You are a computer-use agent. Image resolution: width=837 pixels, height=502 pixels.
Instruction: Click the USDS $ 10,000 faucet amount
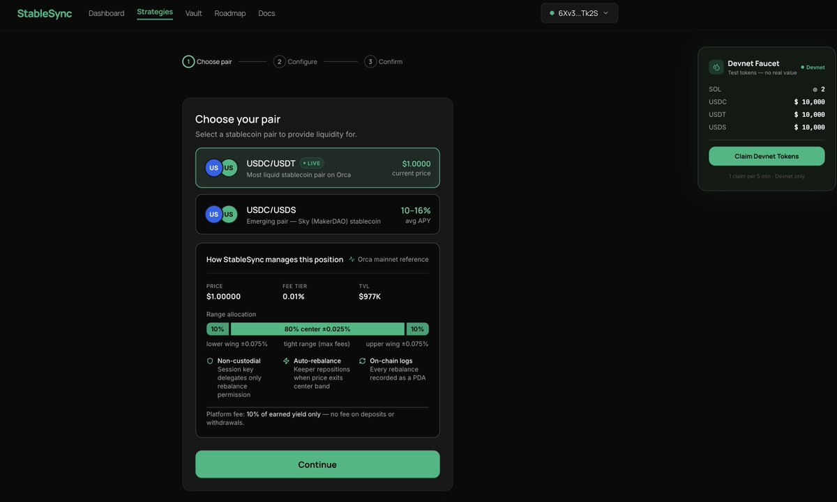coord(810,127)
